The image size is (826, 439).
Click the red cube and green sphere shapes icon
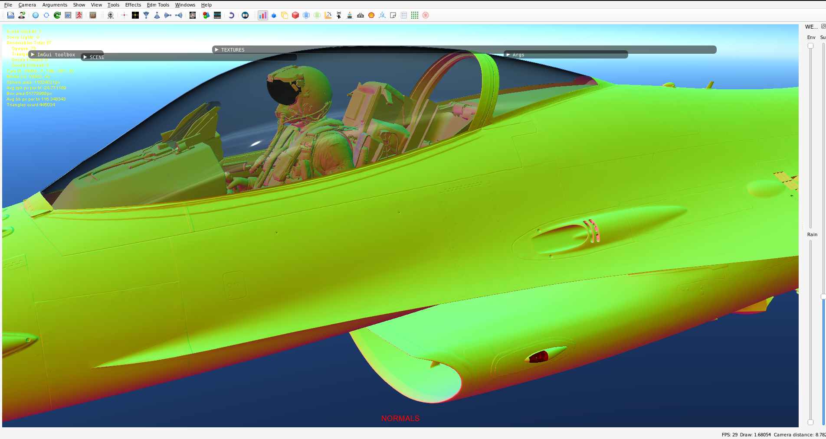tap(206, 15)
